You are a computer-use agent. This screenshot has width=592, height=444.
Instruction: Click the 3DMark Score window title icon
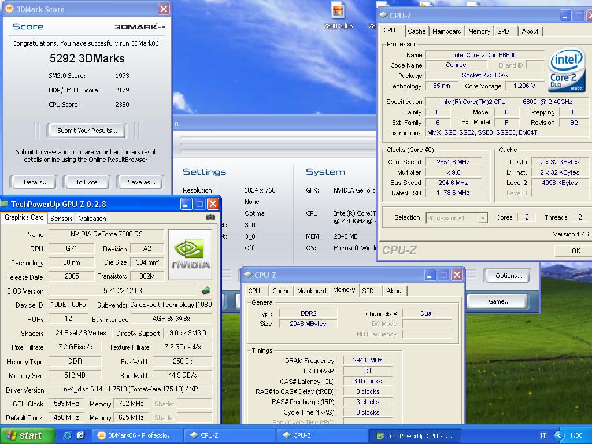[x=9, y=9]
